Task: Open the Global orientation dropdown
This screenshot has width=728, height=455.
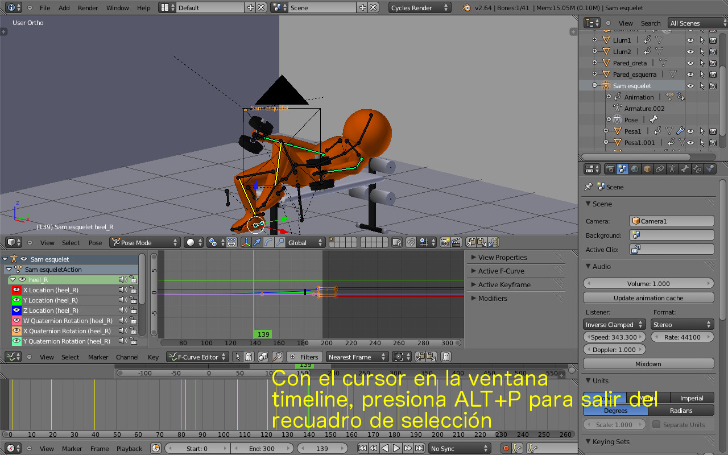Action: [305, 242]
